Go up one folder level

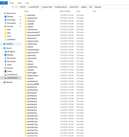coord(13,7)
